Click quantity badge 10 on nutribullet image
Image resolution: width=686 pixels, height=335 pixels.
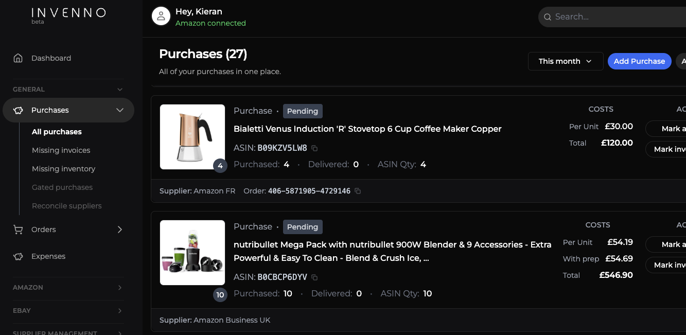pyautogui.click(x=220, y=295)
